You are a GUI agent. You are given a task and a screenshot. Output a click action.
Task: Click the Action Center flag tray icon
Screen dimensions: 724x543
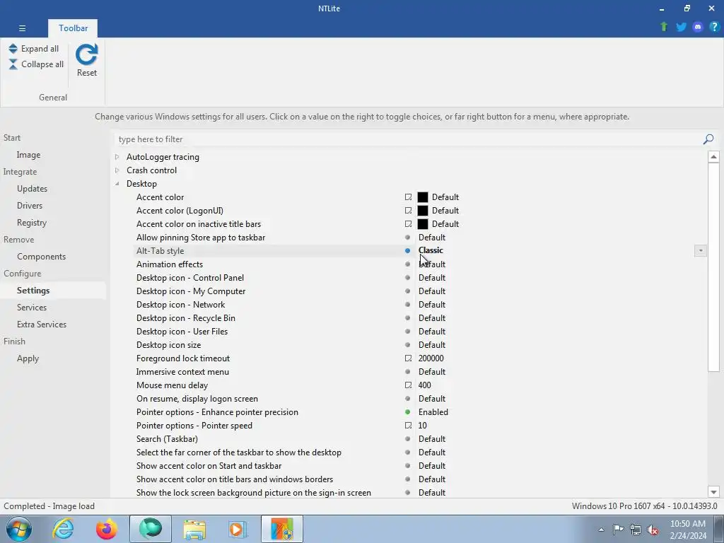click(x=618, y=529)
